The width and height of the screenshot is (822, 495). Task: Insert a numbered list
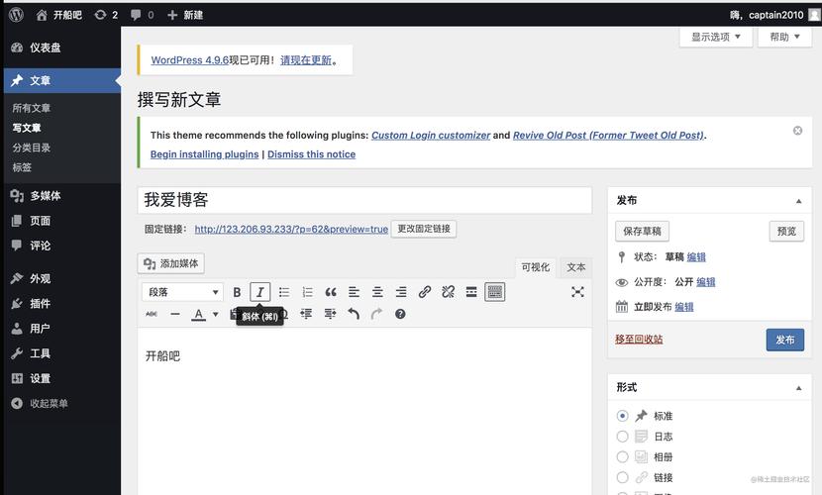[307, 292]
